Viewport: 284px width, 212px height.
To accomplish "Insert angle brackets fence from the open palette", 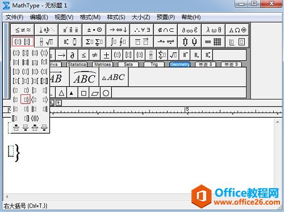I will pos(44,53).
